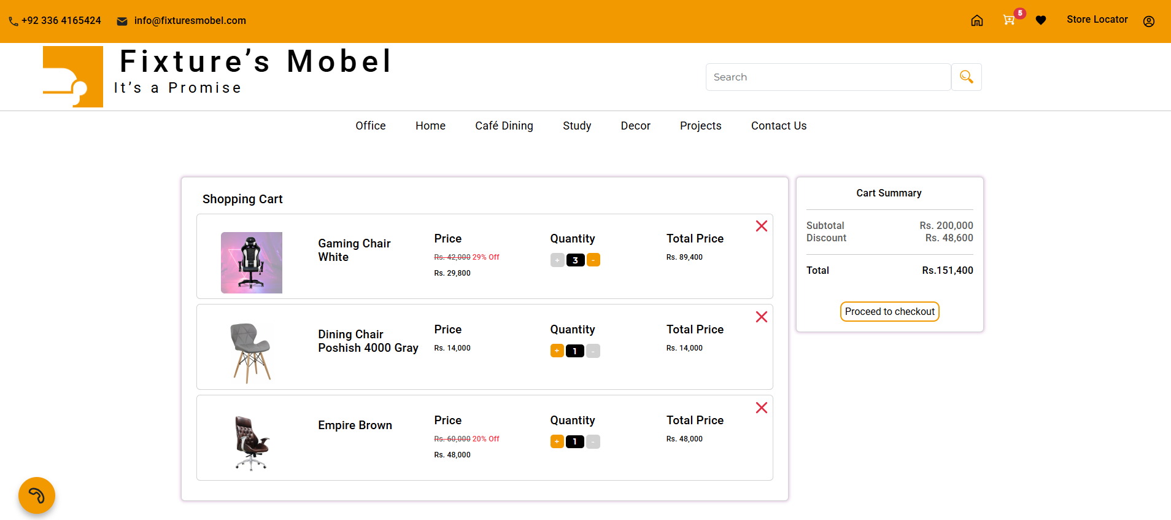Open the Projects page
Viewport: 1171px width, 520px height.
700,126
